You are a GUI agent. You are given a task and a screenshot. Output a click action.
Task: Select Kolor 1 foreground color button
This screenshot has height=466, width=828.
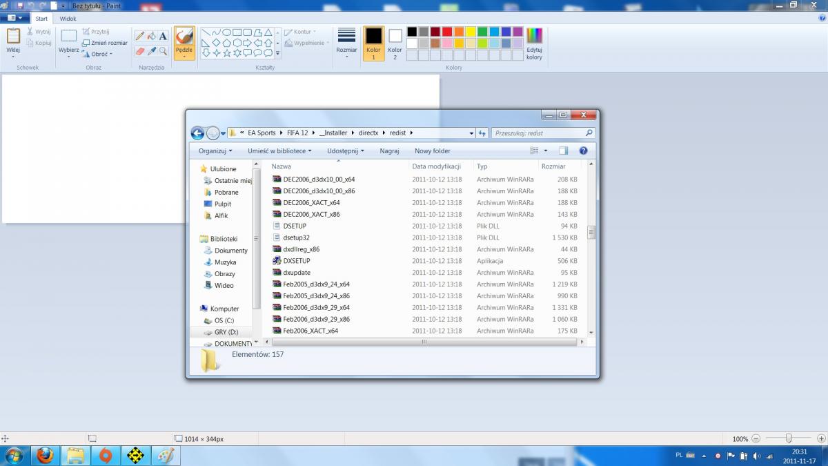pyautogui.click(x=373, y=43)
